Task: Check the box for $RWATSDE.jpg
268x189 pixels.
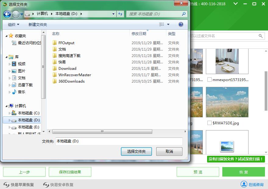Action: coord(209,123)
